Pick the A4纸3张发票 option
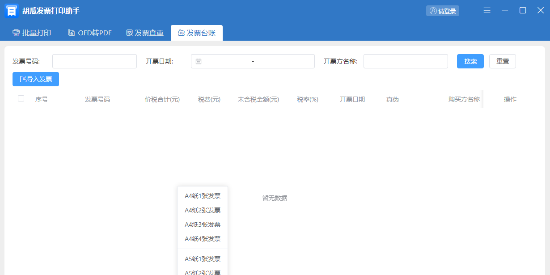The width and height of the screenshot is (550, 275). pyautogui.click(x=203, y=224)
